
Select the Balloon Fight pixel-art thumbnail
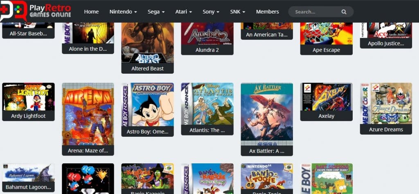point(88,178)
